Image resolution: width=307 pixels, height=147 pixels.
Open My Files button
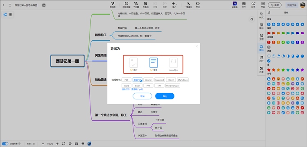[x=292, y=5]
